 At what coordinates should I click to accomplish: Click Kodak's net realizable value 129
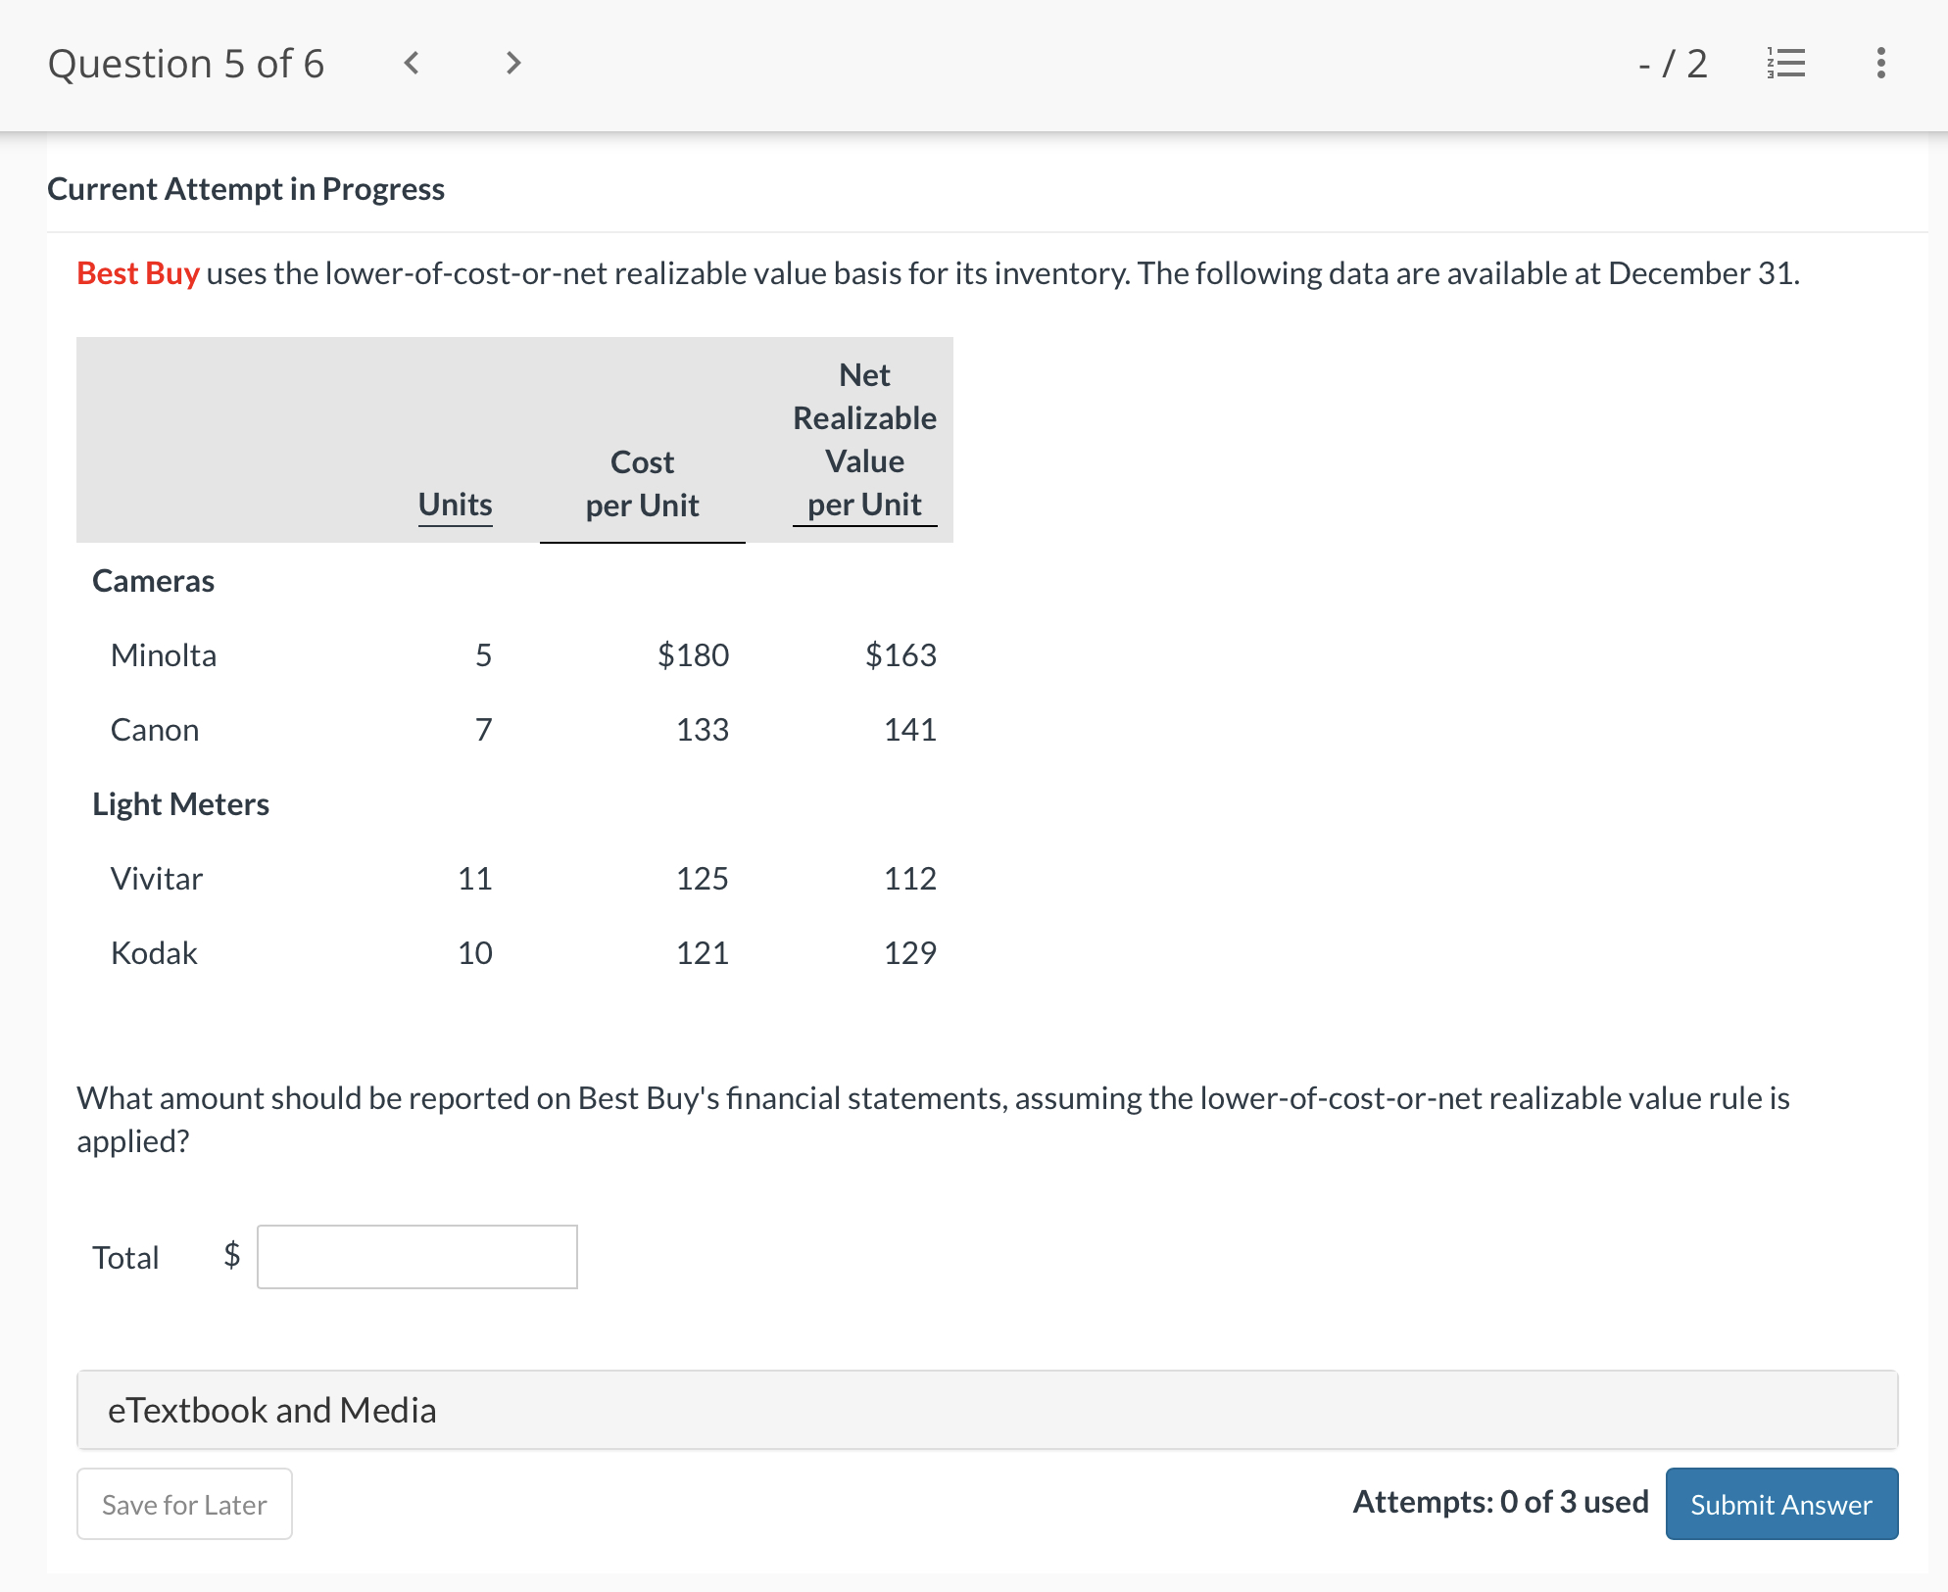[x=909, y=953]
